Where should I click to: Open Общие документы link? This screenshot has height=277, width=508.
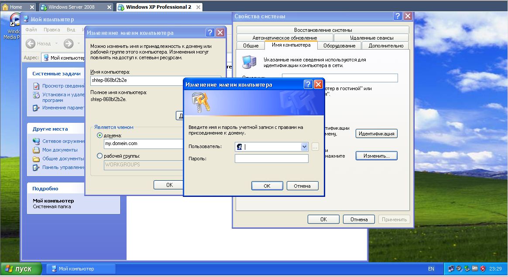click(x=63, y=159)
